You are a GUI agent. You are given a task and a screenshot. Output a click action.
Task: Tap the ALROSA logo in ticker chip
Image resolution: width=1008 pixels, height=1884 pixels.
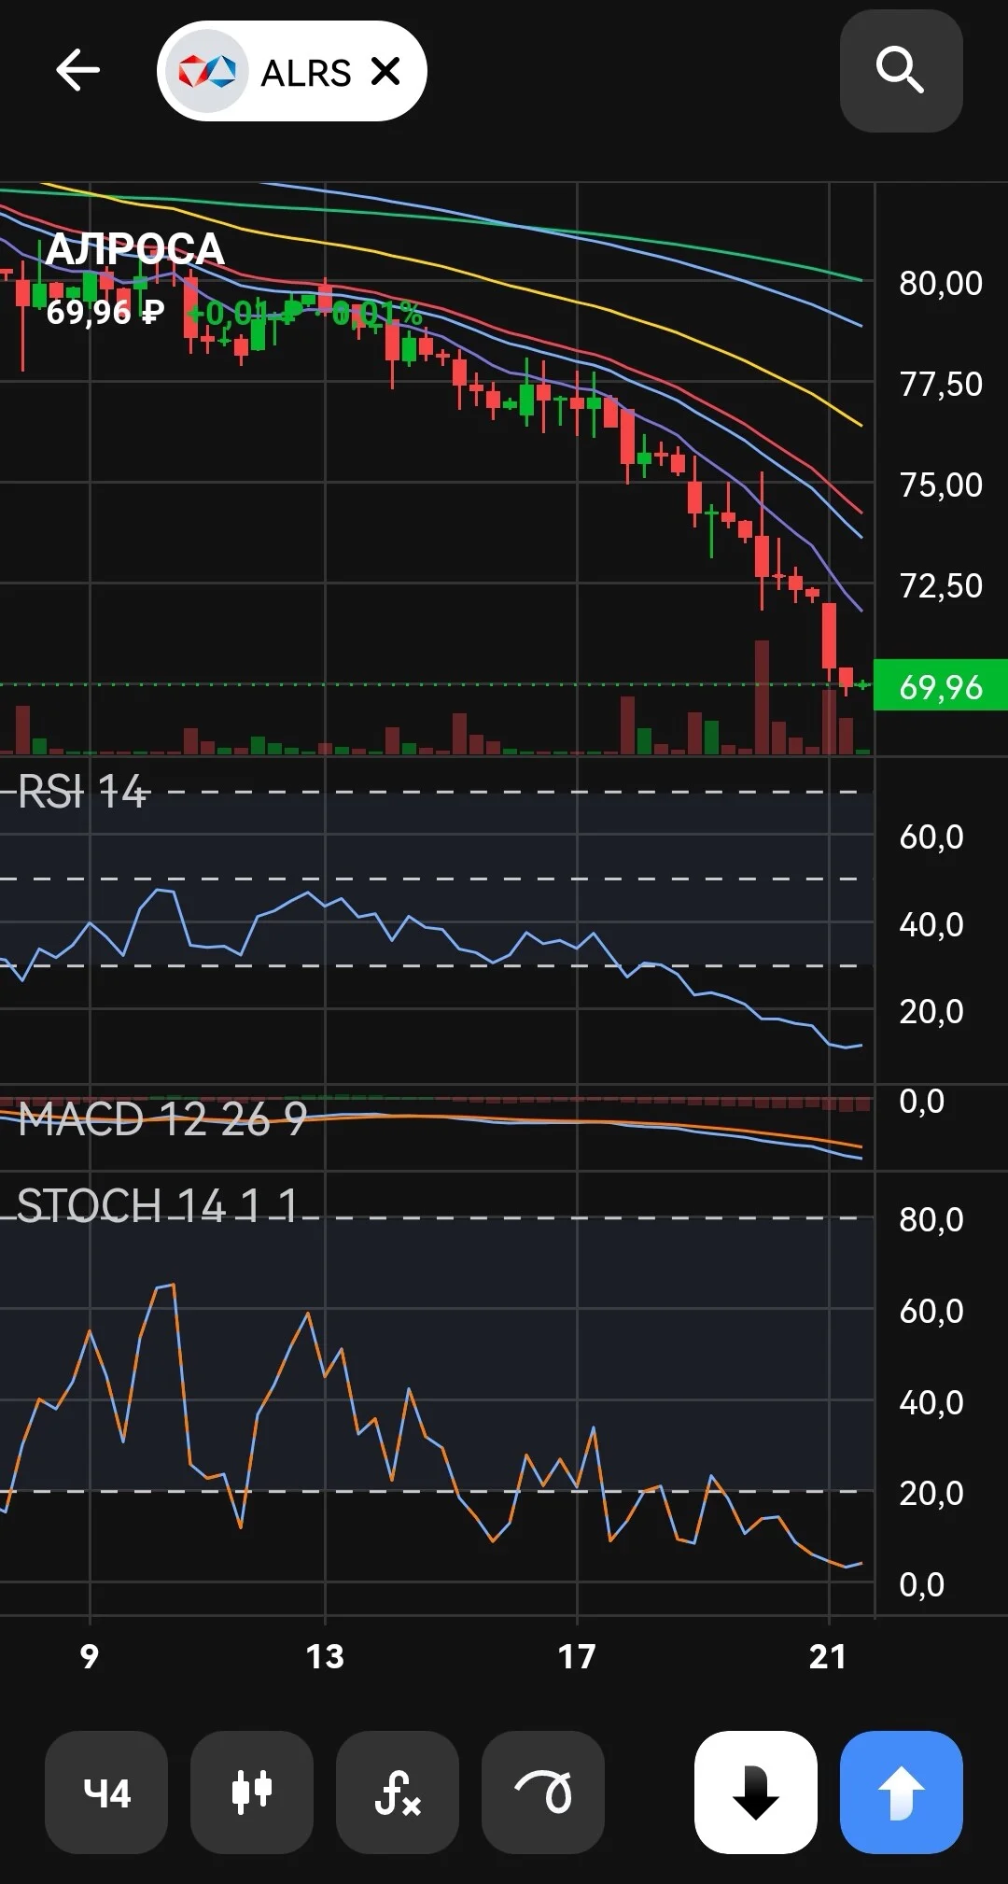[x=207, y=71]
